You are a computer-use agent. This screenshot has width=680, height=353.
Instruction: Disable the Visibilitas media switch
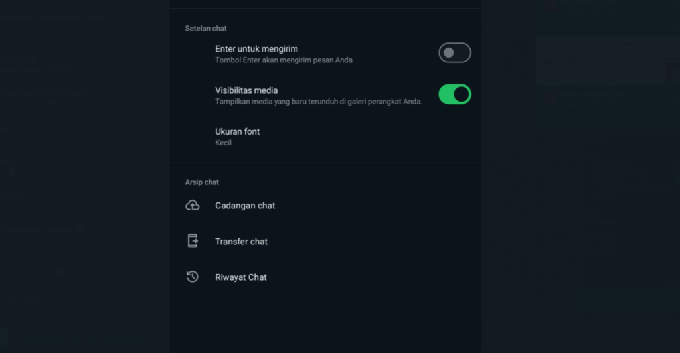click(x=454, y=94)
